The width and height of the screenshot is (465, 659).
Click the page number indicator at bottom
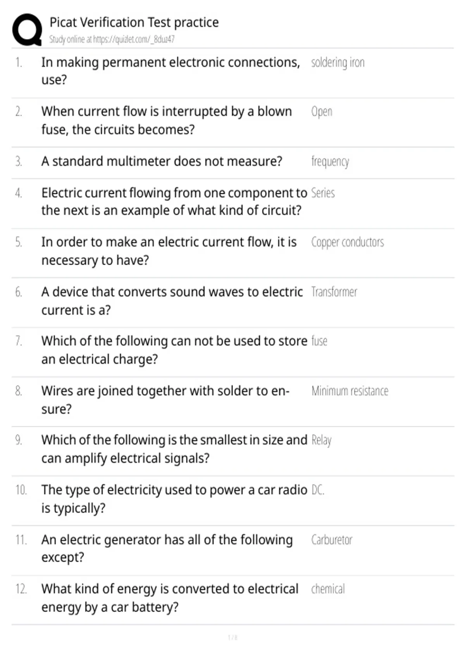(x=232, y=637)
